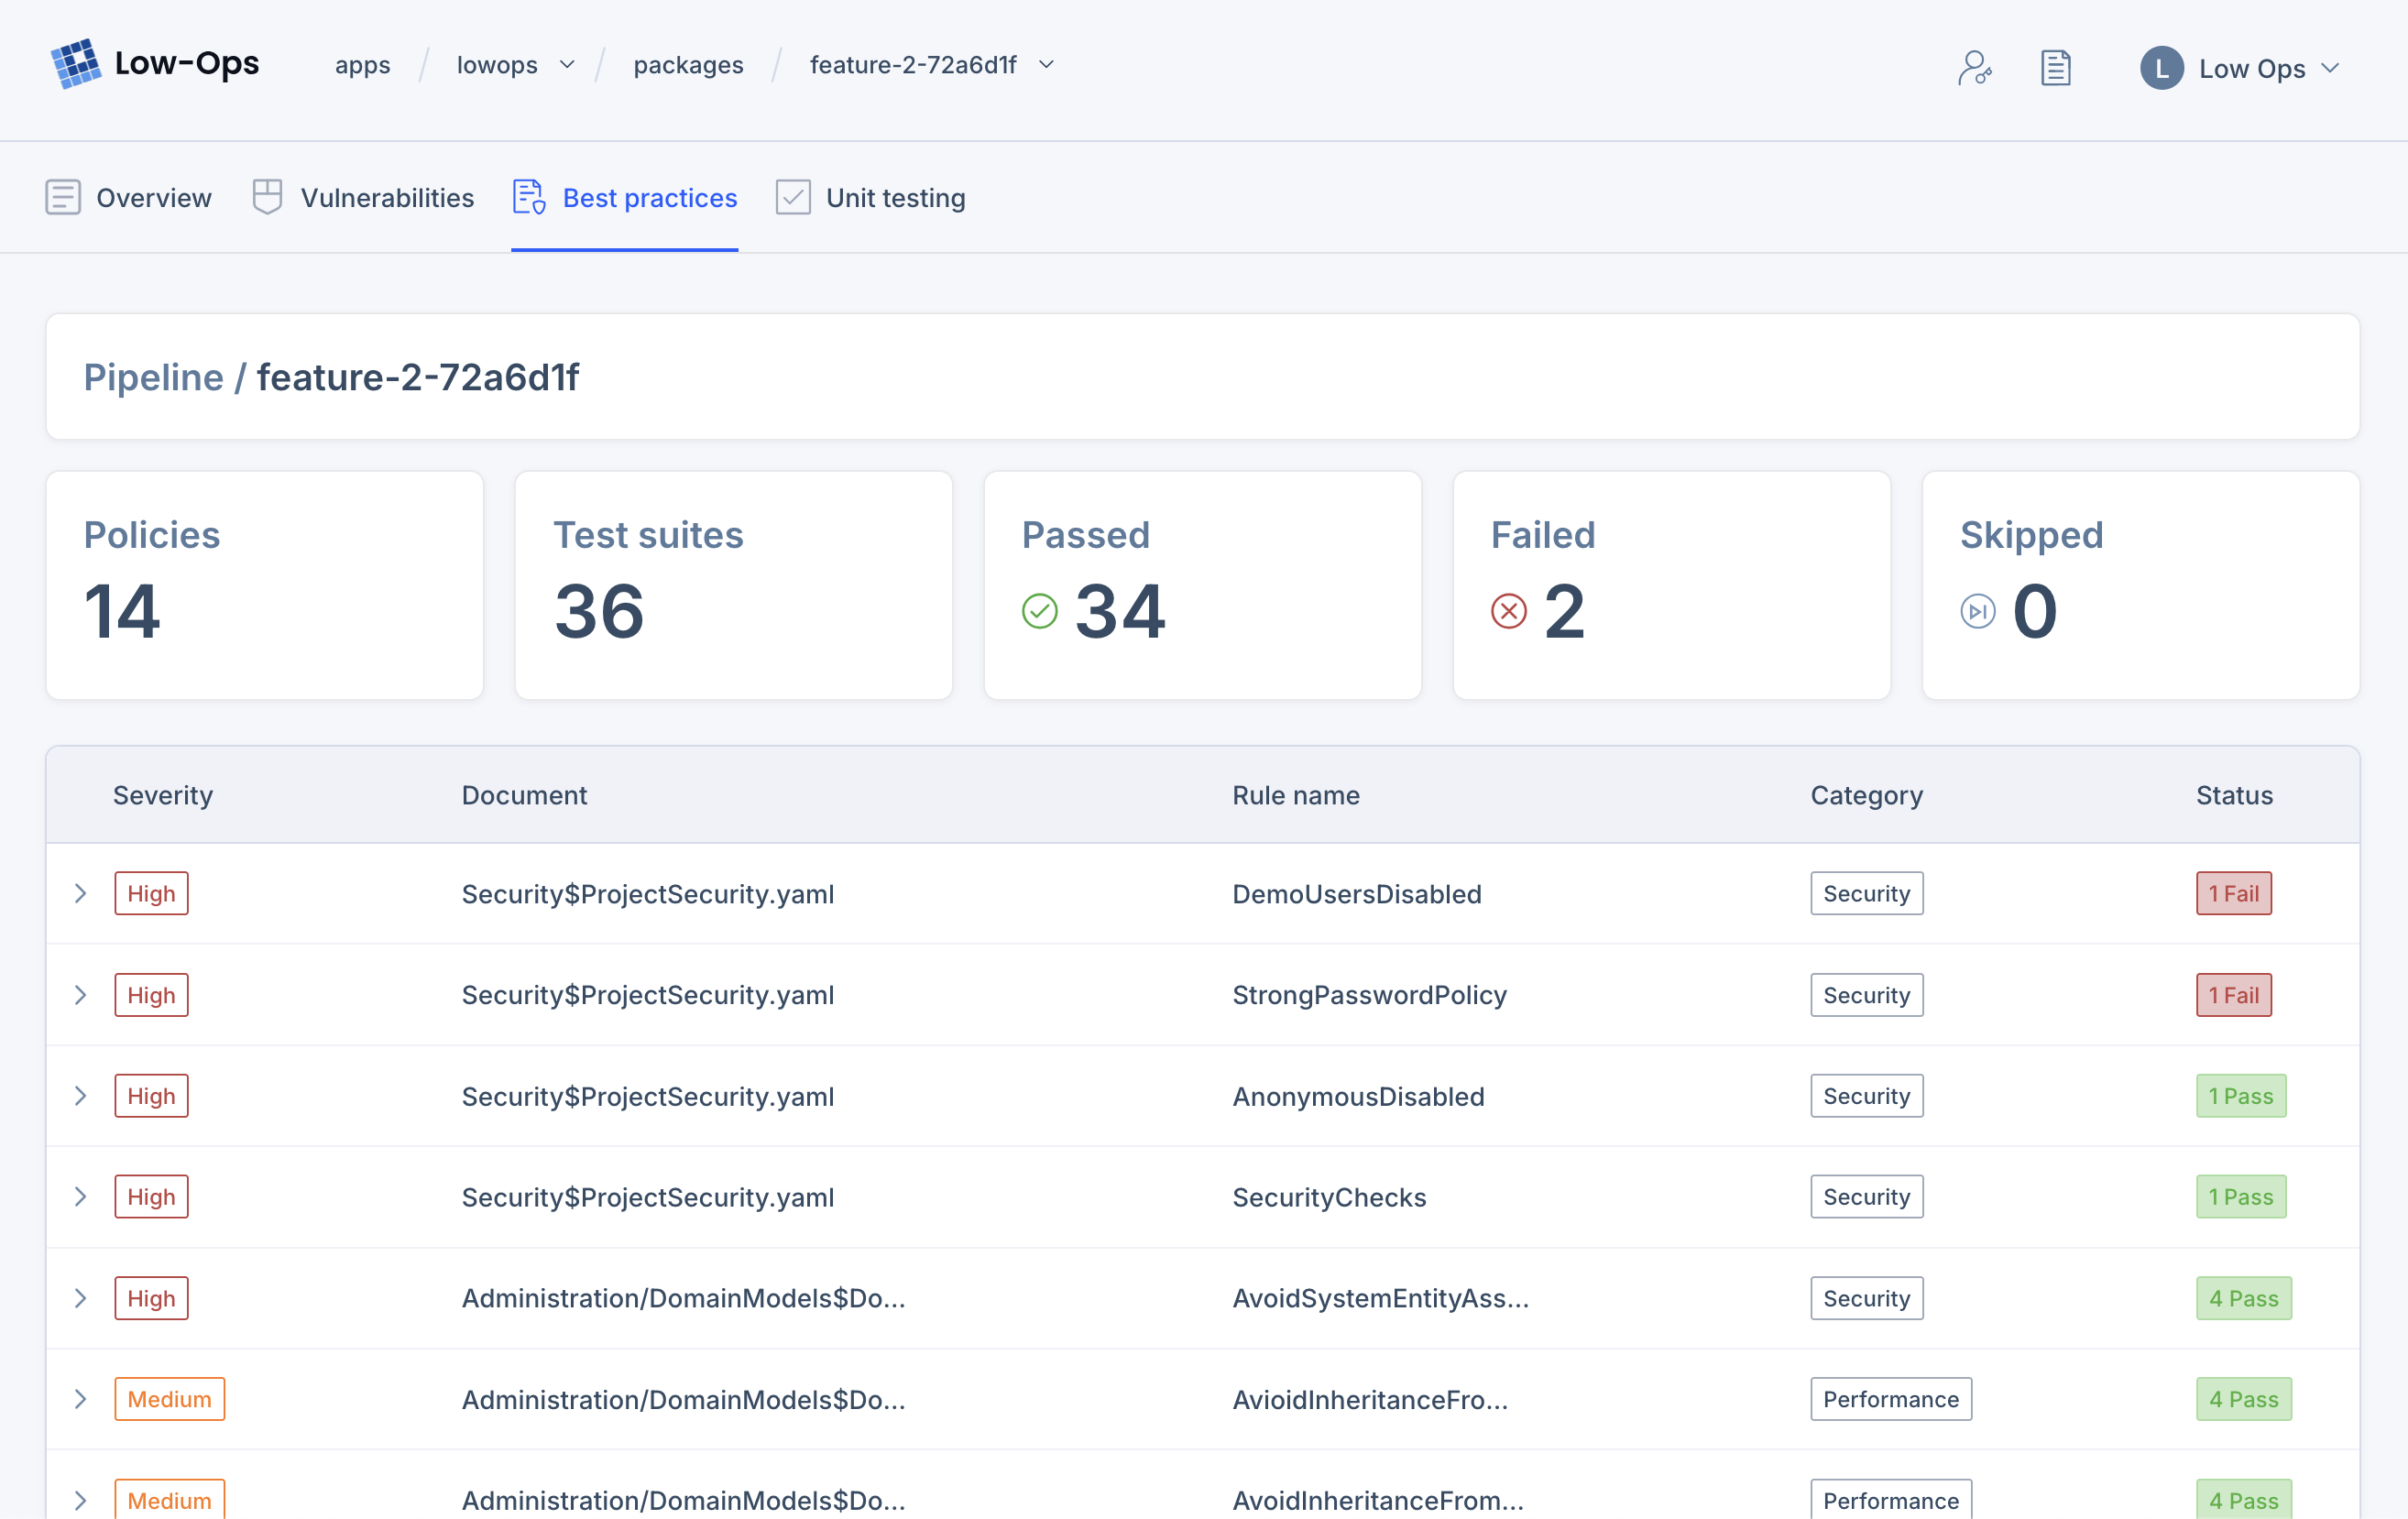Screen dimensions: 2408x1519
Task: Expand the StrongPasswordPolicy rule row
Action: pos(80,994)
